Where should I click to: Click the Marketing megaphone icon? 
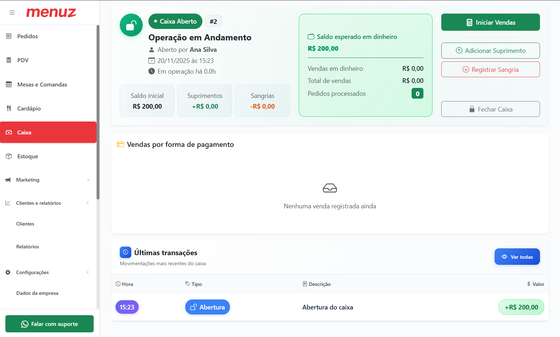tap(8, 180)
